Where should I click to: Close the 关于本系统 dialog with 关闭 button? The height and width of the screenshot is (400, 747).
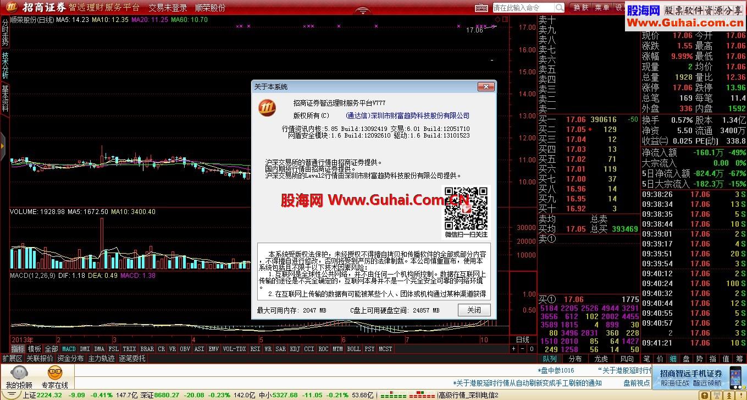coord(474,310)
